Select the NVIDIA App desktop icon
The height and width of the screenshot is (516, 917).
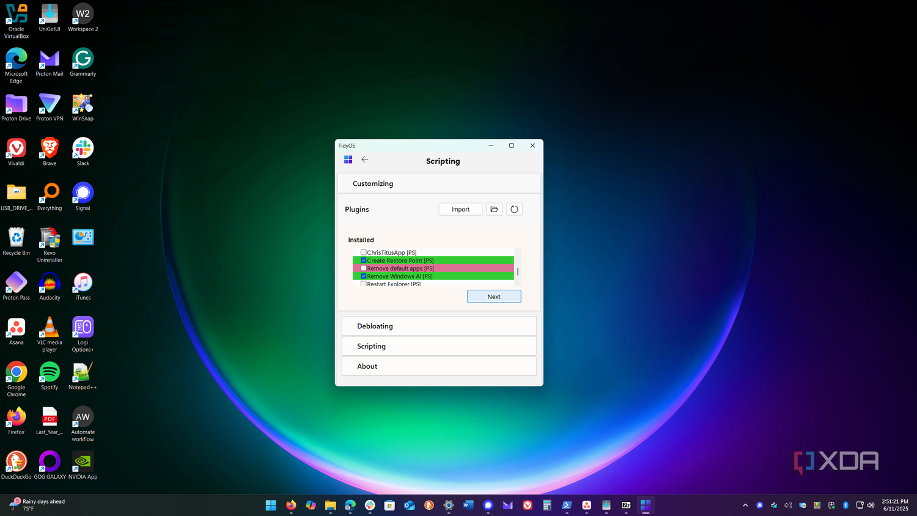click(83, 466)
